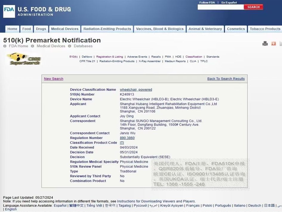The height and width of the screenshot is (212, 282).
Task: Switch language to Português
Action: click(223, 205)
